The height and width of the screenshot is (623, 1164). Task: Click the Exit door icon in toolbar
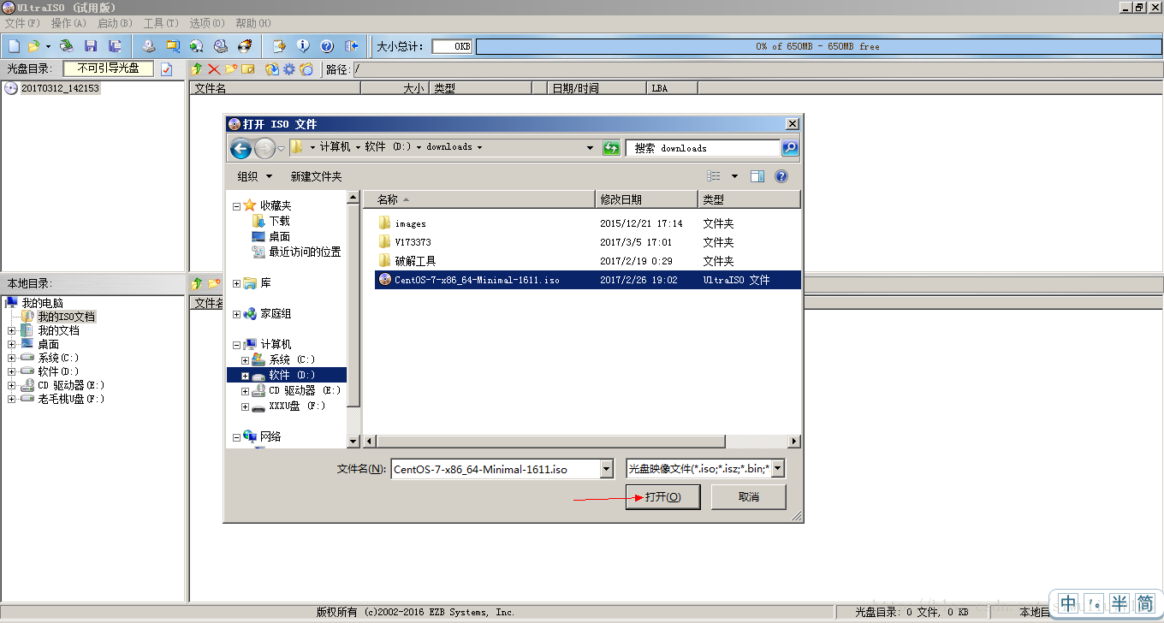[351, 46]
